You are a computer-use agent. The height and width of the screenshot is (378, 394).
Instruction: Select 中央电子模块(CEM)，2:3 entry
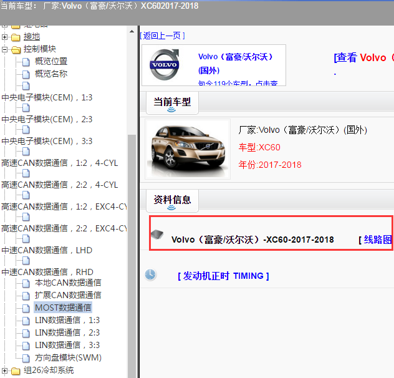point(47,119)
